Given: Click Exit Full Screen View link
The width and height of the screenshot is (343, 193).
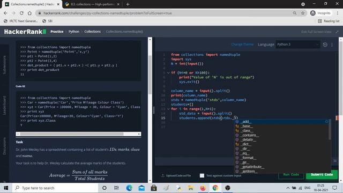Looking at the screenshot, I should point(316,32).
